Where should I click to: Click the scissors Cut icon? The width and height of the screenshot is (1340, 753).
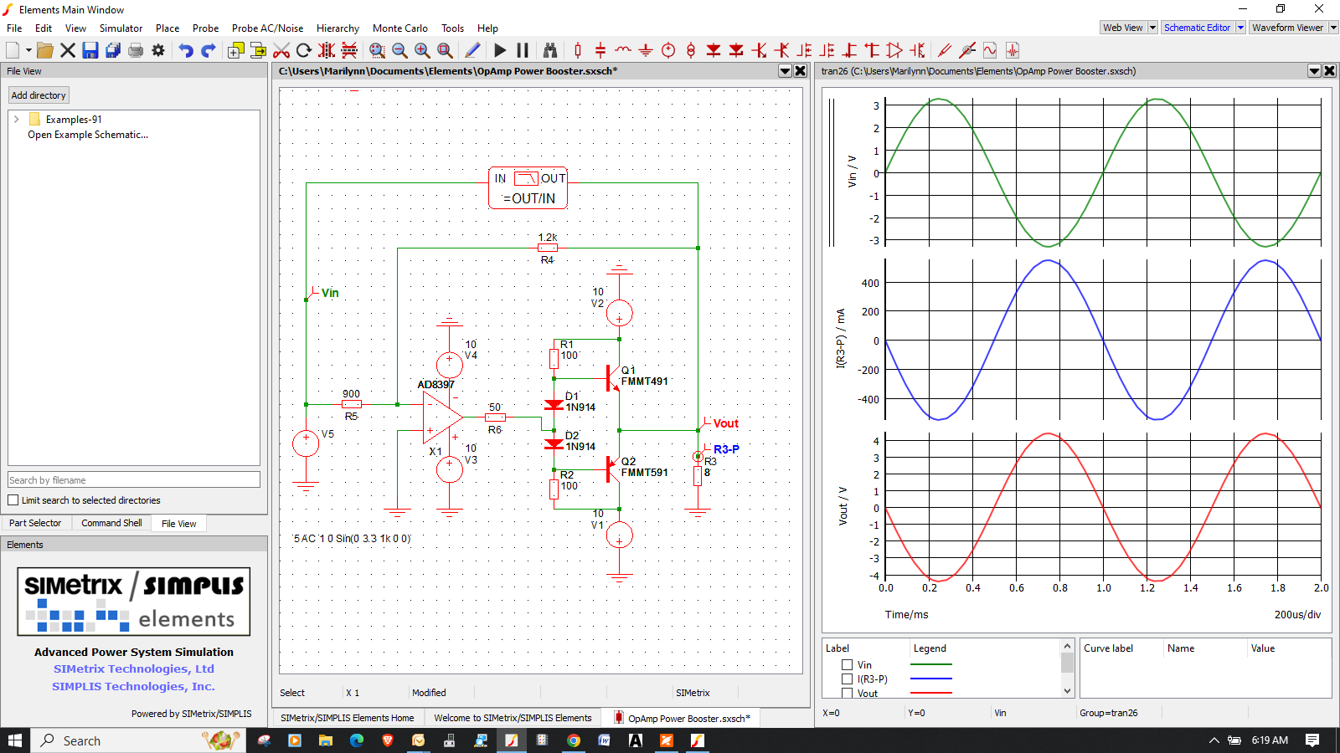(281, 50)
